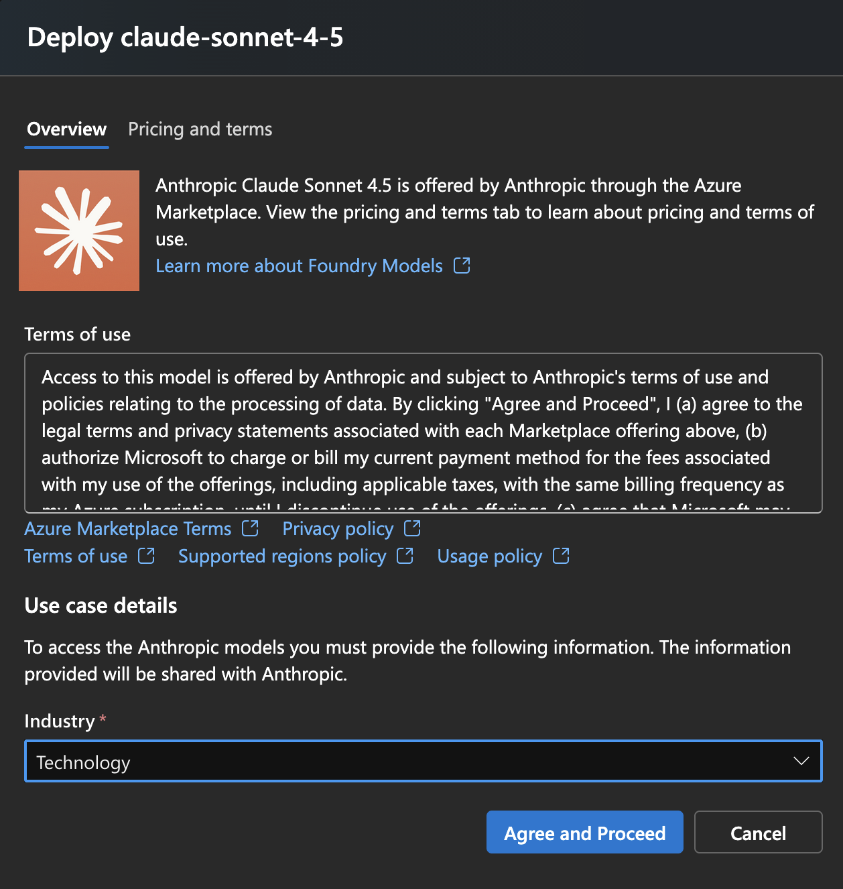Click the external link icon beside Privacy policy

tap(411, 529)
